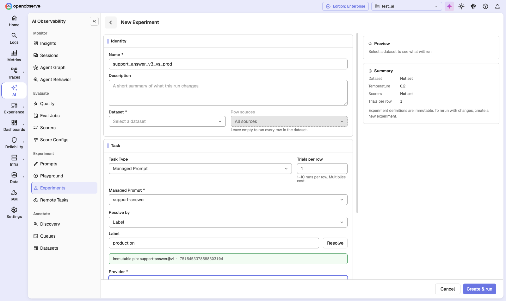This screenshot has width=506, height=301.
Task: Open Settings gear in left rail
Action: click(x=14, y=213)
